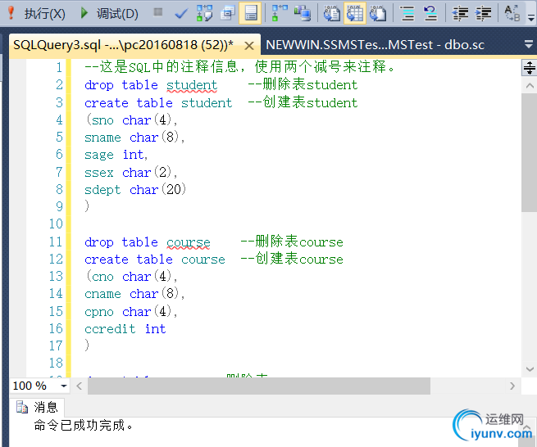Screen dimensions: 537x447
Task: Click the code line cname char(8)
Action: click(134, 293)
